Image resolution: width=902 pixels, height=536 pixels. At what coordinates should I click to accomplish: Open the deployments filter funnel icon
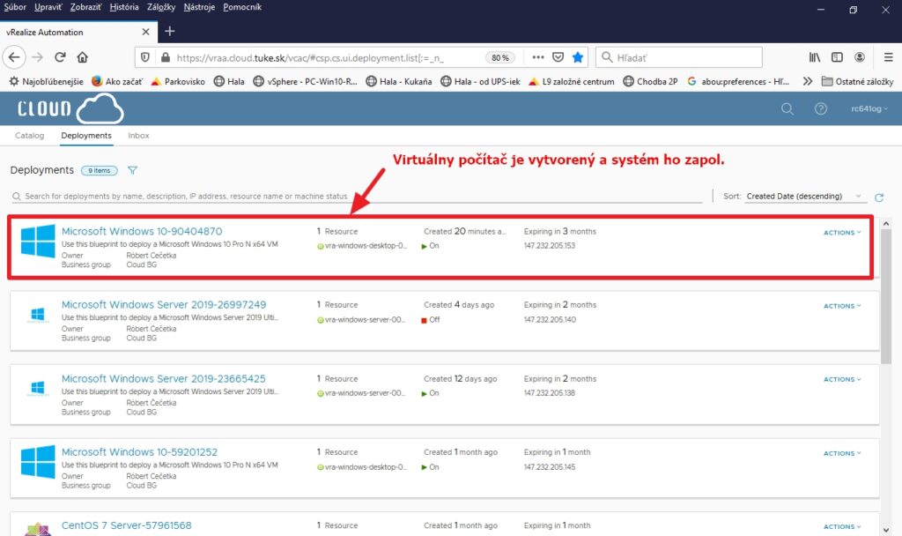pyautogui.click(x=132, y=170)
